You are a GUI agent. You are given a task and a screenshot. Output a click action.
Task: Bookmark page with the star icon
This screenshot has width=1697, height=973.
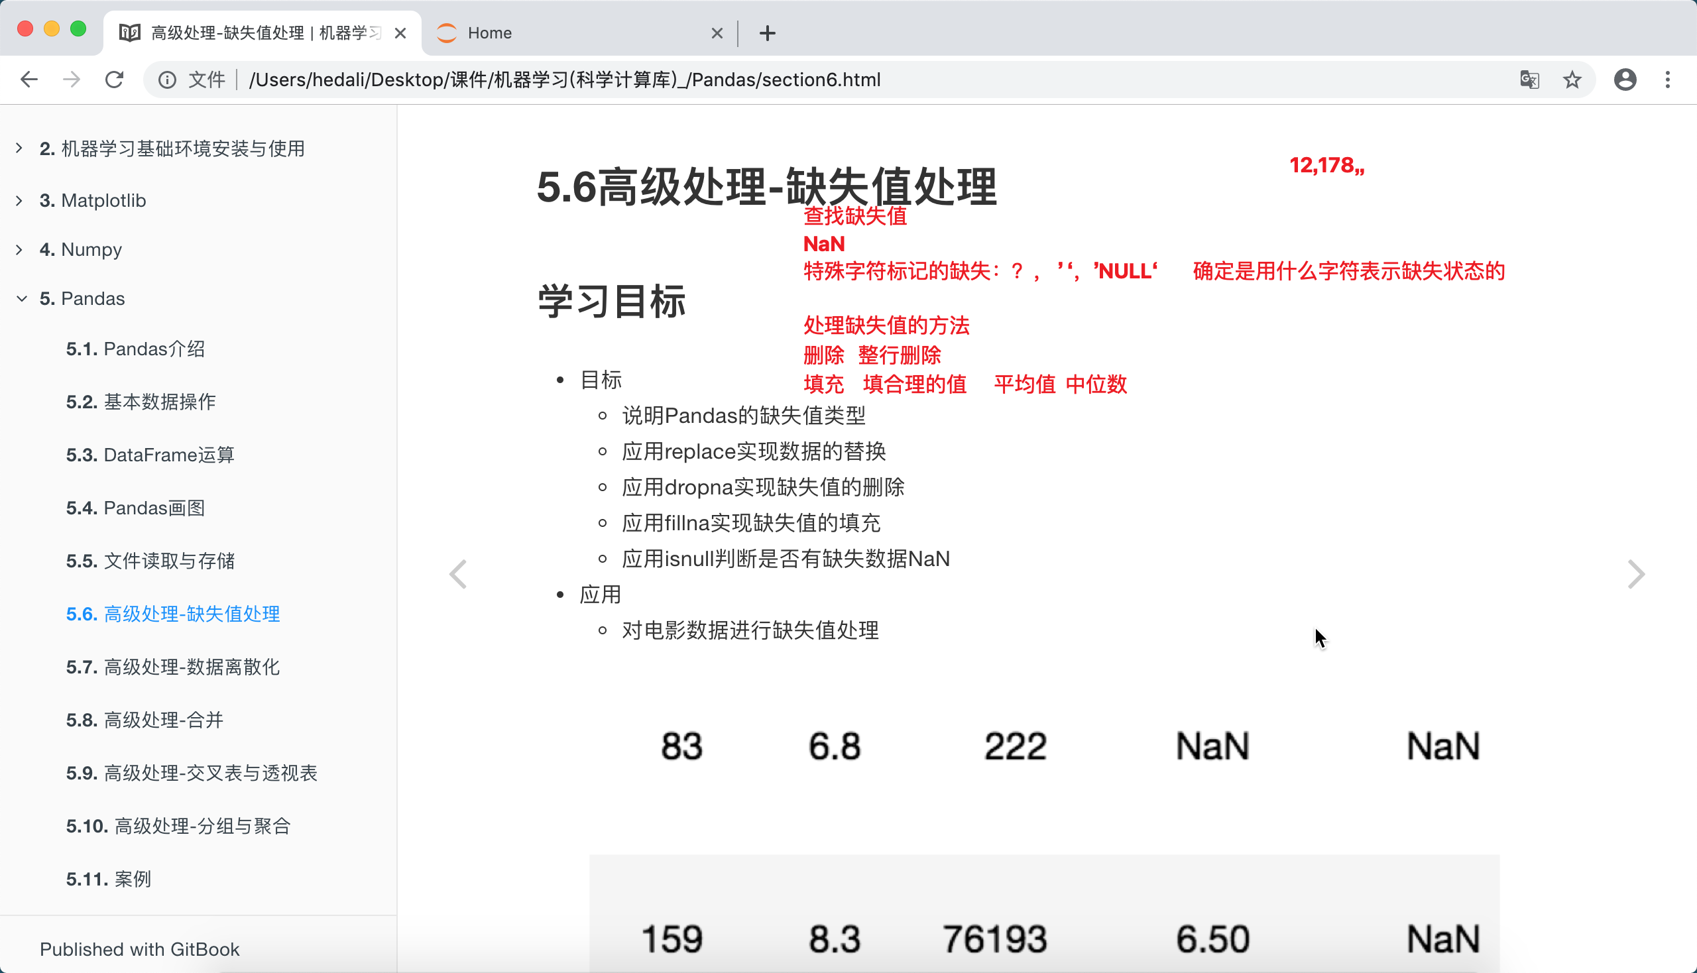1572,80
